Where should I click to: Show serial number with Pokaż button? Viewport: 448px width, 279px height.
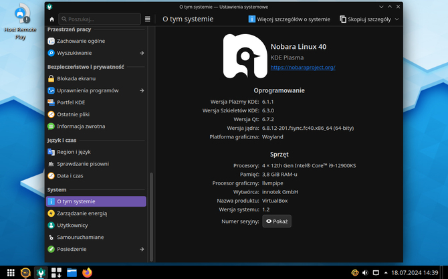[277, 221]
